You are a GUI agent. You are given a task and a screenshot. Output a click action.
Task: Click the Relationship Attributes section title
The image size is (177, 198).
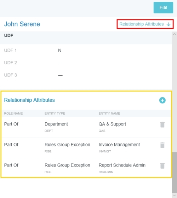point(29,100)
